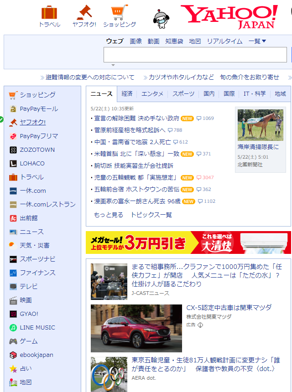The width and height of the screenshot is (292, 392).
Task: Open headline 宣言の解除困難 決め手ない政府
Action: point(136,118)
